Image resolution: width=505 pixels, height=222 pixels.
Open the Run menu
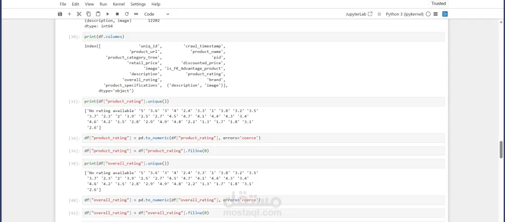point(104,4)
